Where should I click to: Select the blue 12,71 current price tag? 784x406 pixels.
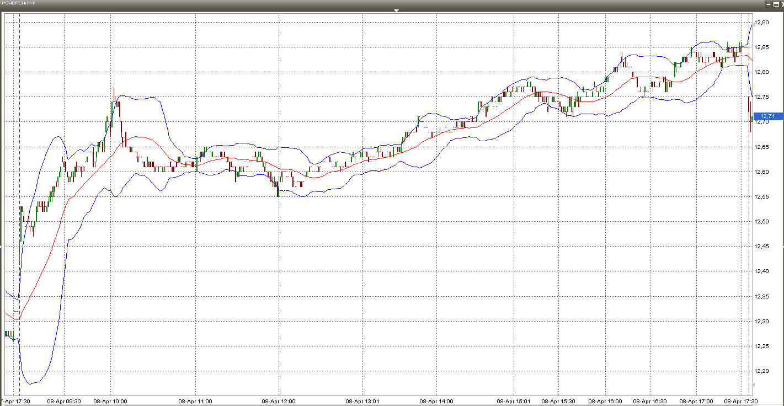point(768,116)
